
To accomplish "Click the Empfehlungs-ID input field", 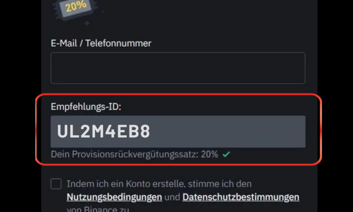I will pos(178,131).
